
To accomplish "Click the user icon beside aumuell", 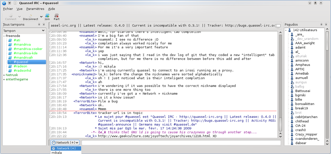I will tap(292, 78).
